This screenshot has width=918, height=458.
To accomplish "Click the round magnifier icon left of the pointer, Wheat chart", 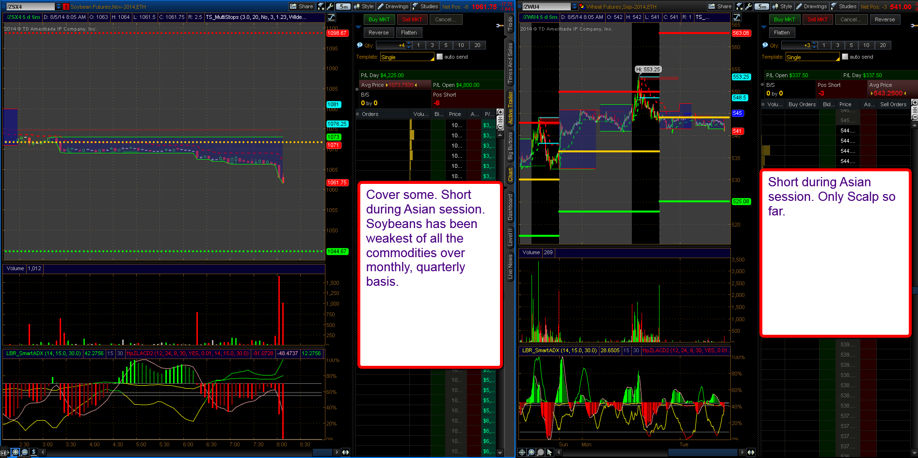I will click(x=541, y=452).
